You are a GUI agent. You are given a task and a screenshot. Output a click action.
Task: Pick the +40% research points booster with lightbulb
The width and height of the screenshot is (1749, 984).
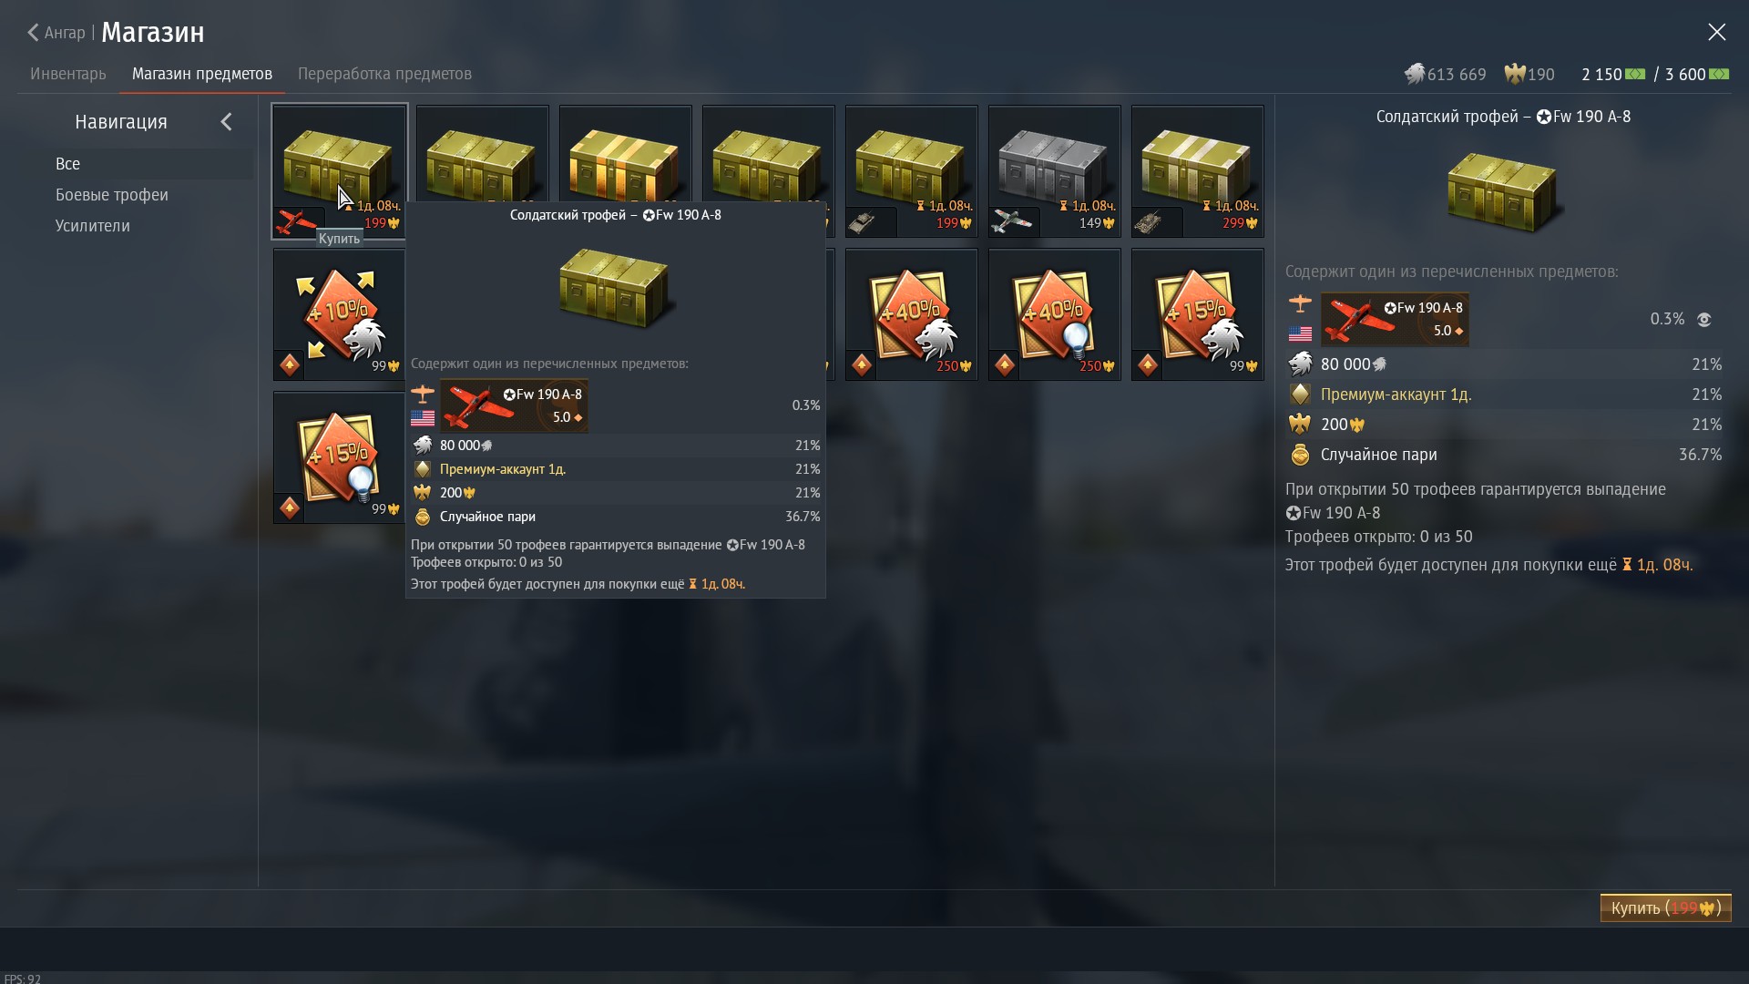(x=1054, y=314)
